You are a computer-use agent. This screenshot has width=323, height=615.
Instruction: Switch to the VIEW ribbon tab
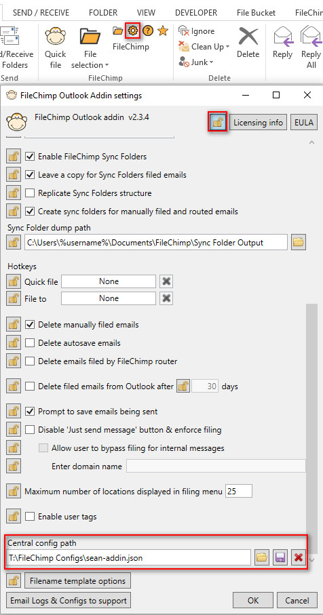[146, 13]
